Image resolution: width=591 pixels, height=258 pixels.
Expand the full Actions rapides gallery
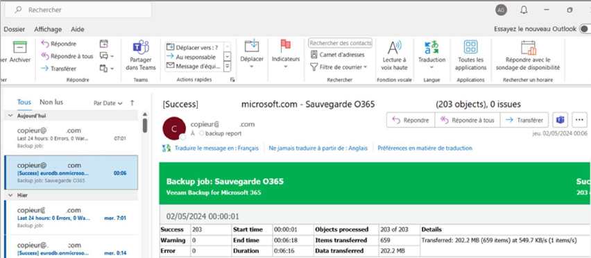click(228, 67)
